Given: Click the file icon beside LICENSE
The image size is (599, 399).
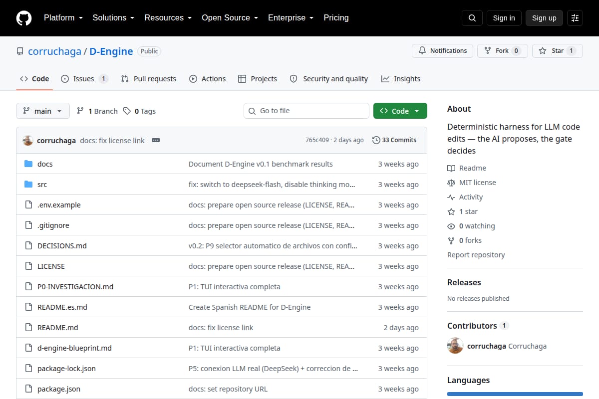Looking at the screenshot, I should [x=28, y=266].
